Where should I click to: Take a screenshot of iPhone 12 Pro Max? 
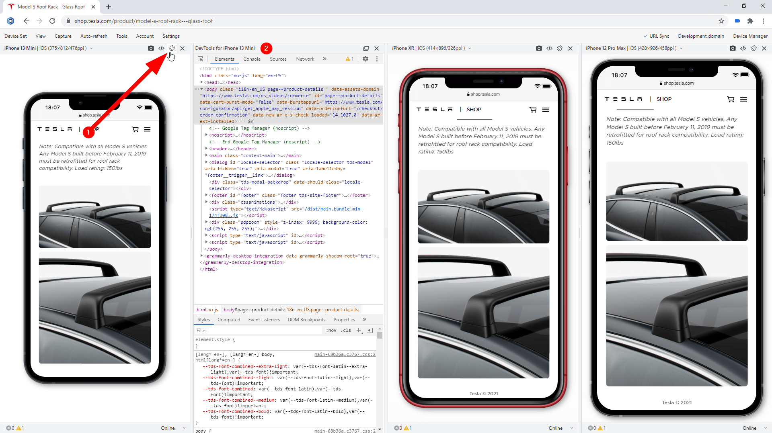pyautogui.click(x=733, y=48)
